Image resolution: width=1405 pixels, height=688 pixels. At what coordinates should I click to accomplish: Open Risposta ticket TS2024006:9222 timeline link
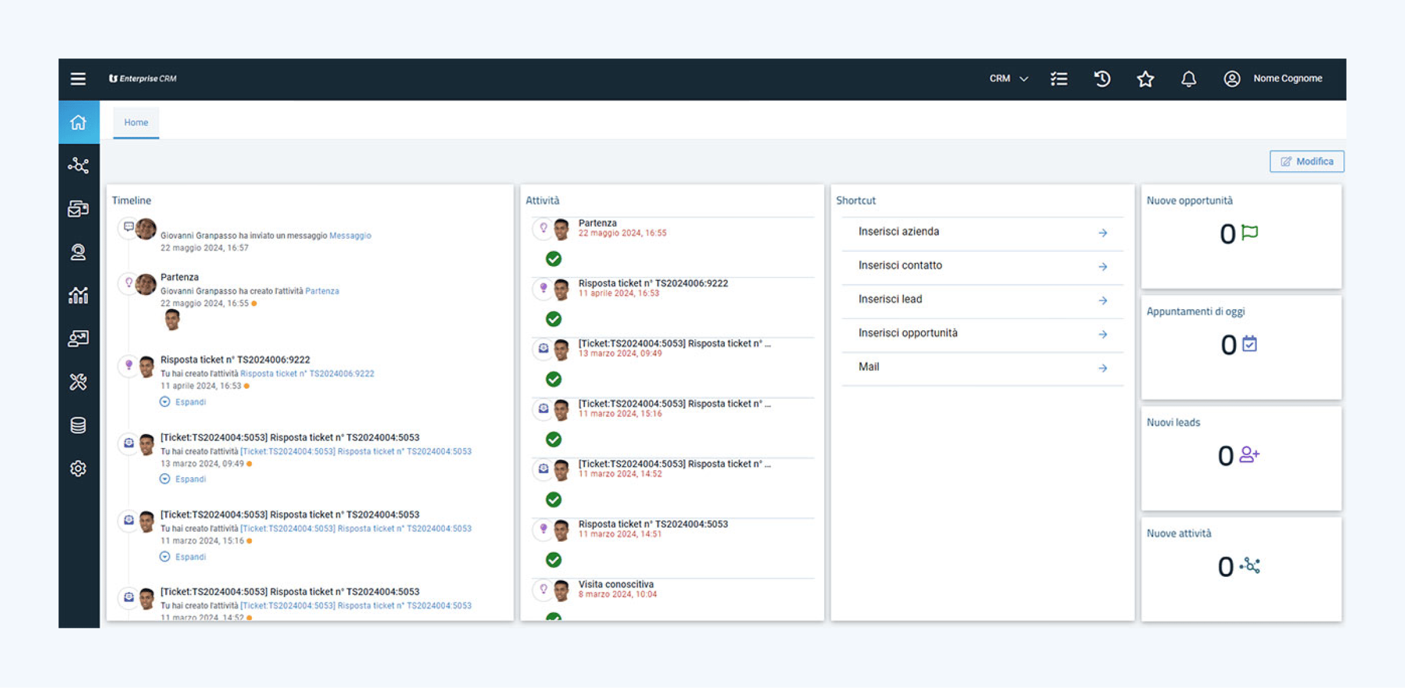307,374
